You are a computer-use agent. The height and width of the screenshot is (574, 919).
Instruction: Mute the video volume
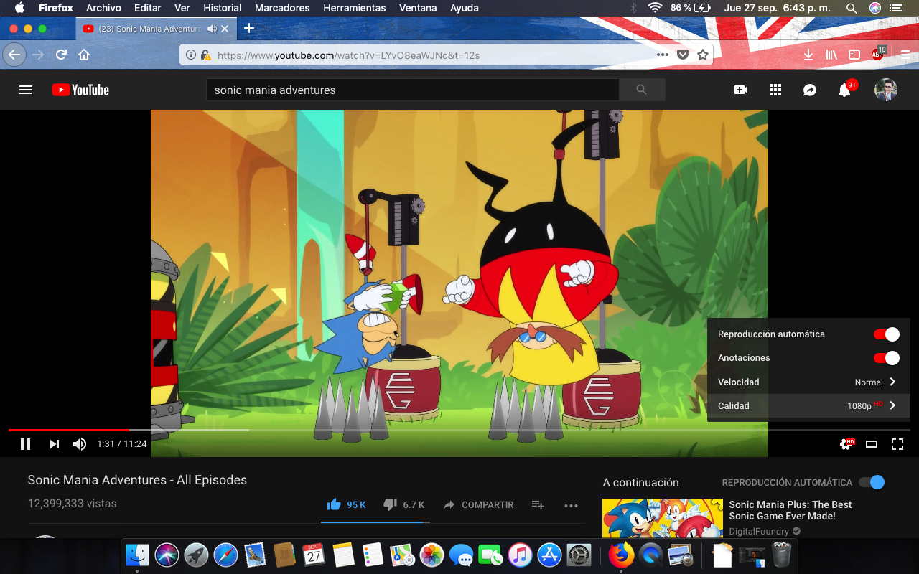click(x=80, y=444)
